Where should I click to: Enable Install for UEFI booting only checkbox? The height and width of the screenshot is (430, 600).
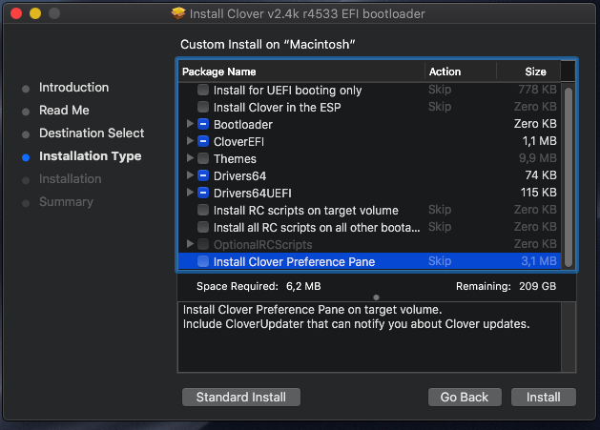(x=203, y=90)
